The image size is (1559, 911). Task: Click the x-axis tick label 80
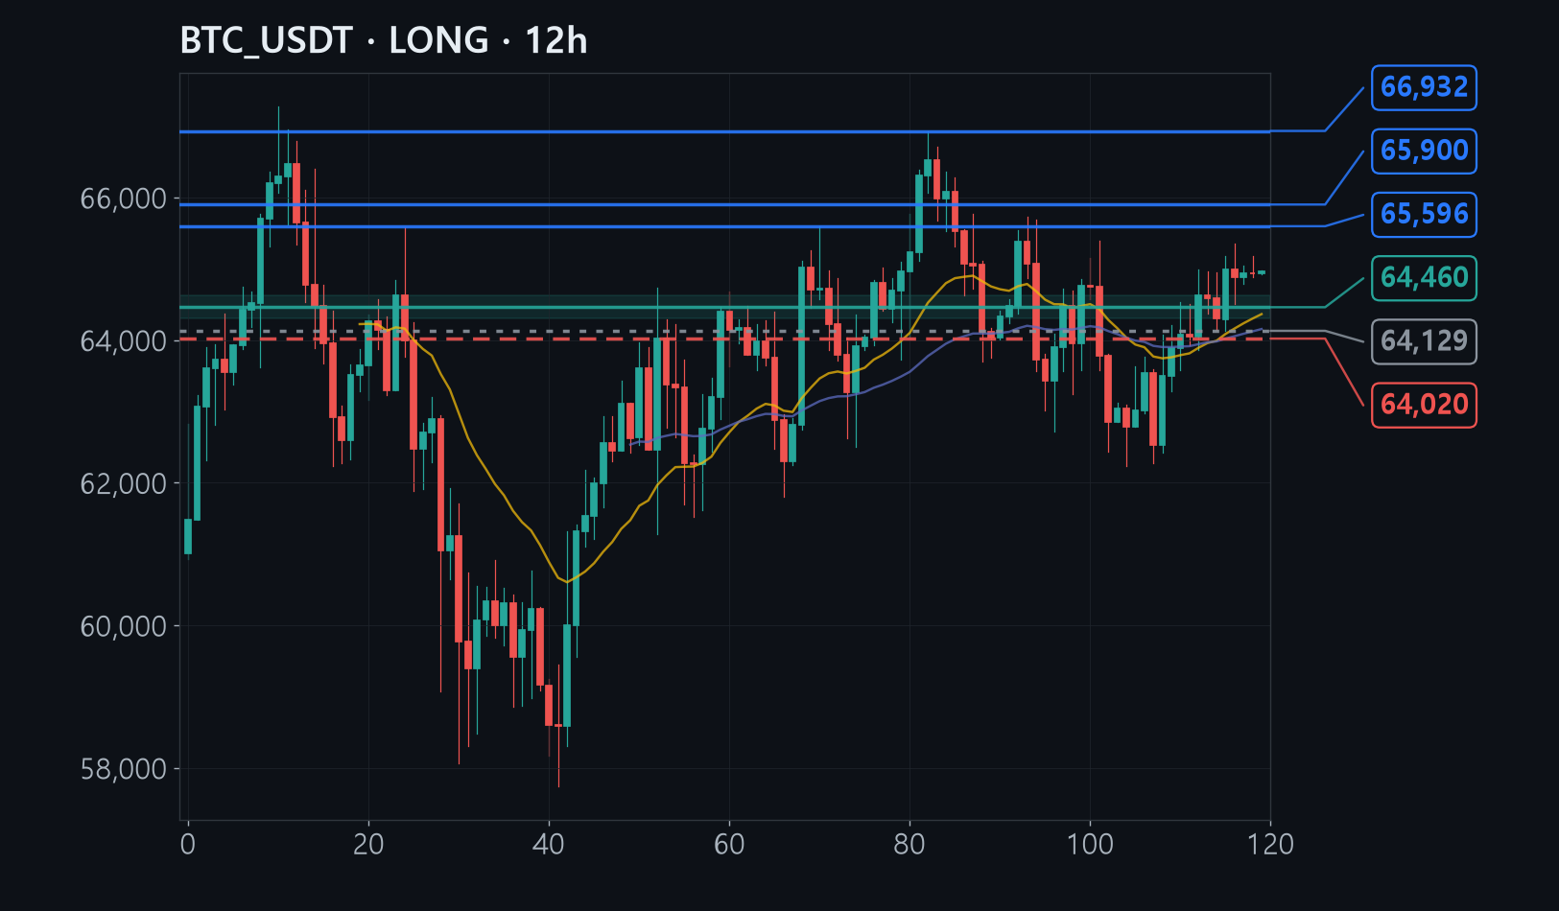click(x=909, y=845)
